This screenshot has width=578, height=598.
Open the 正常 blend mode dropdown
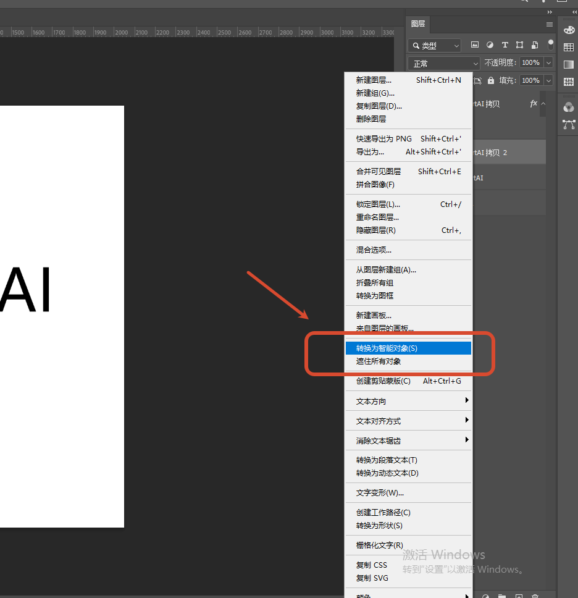pos(444,63)
